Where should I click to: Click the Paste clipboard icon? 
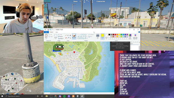coord(46,35)
